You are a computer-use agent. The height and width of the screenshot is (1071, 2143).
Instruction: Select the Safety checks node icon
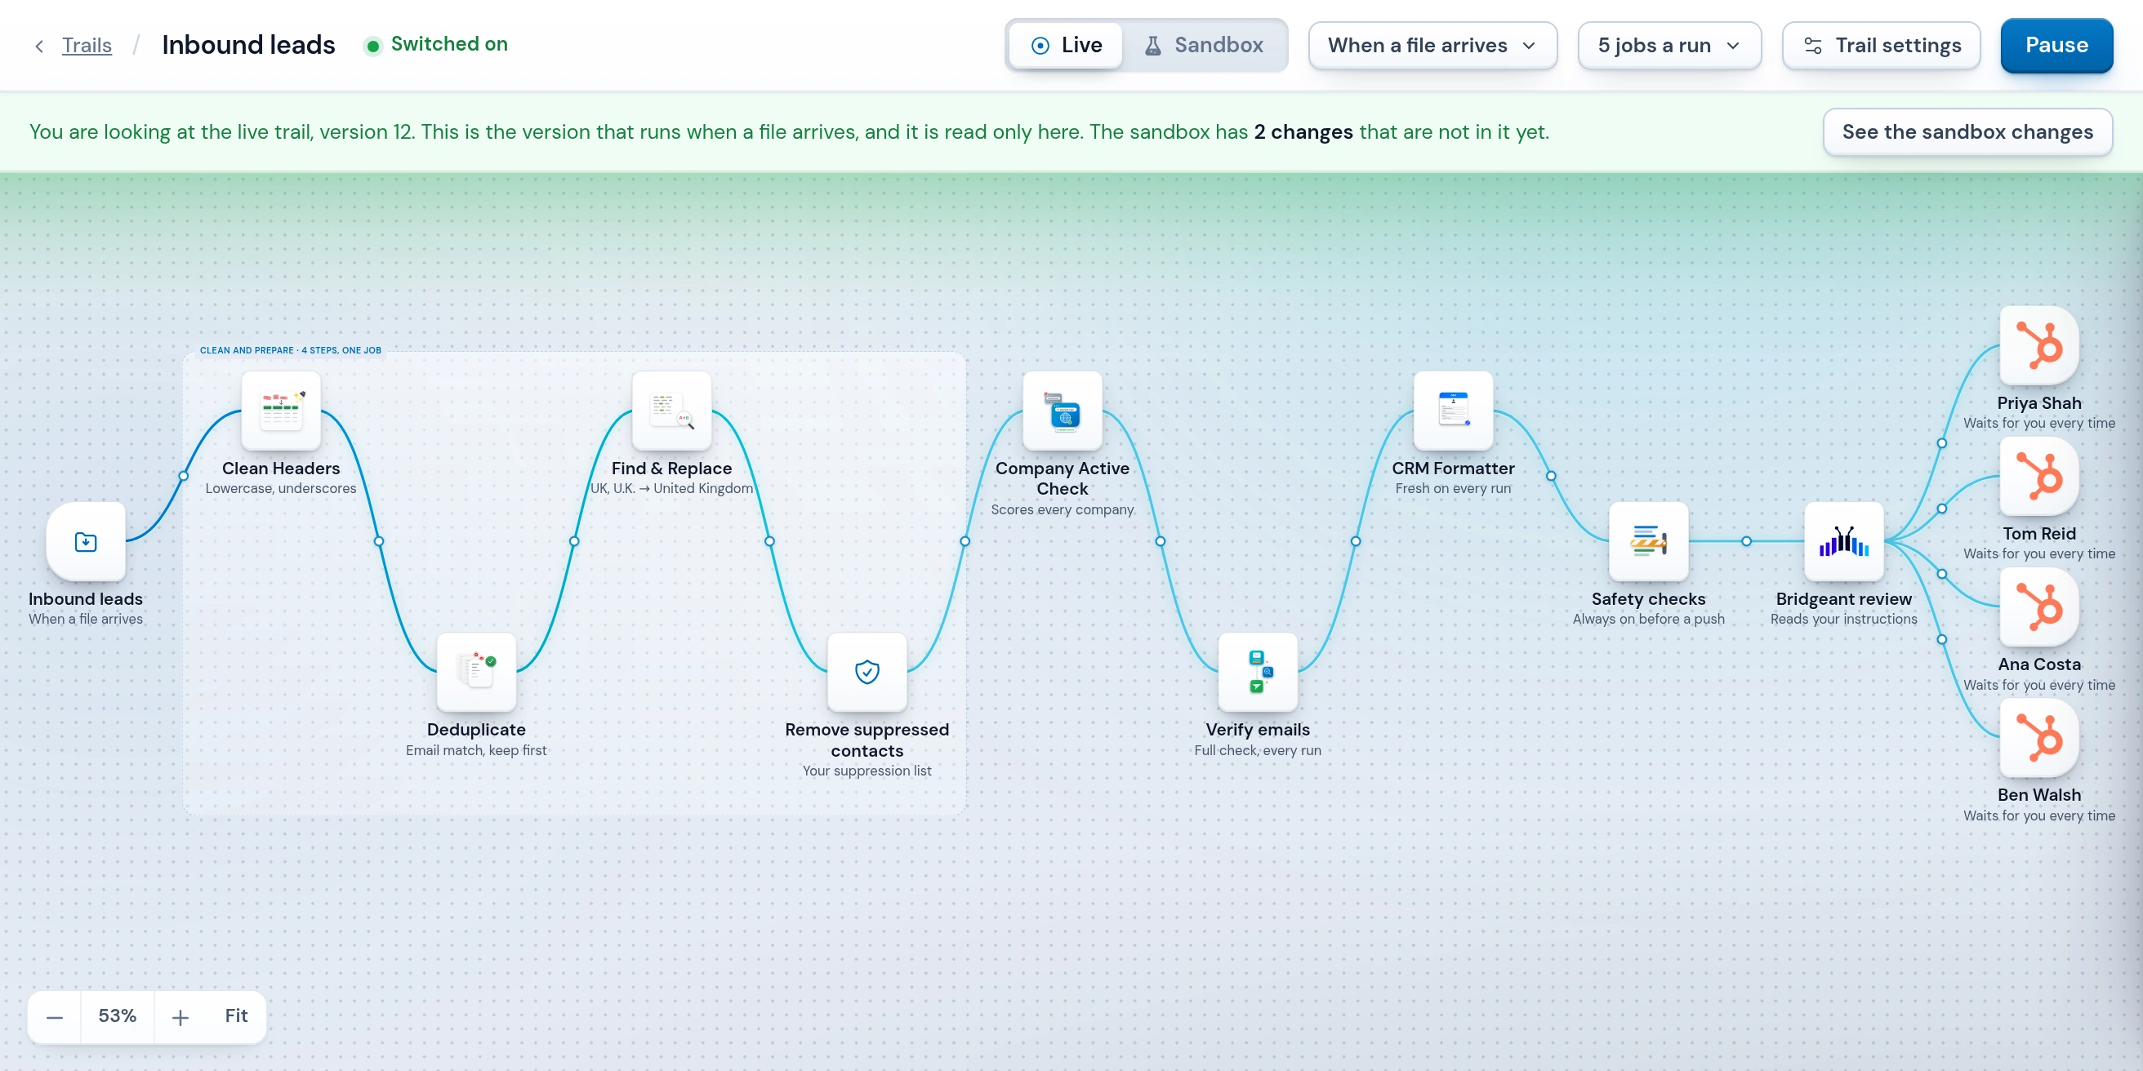coord(1649,541)
